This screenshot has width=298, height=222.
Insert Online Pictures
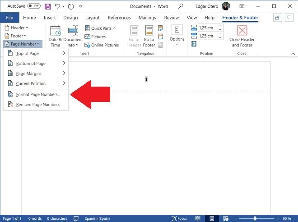pyautogui.click(x=102, y=45)
